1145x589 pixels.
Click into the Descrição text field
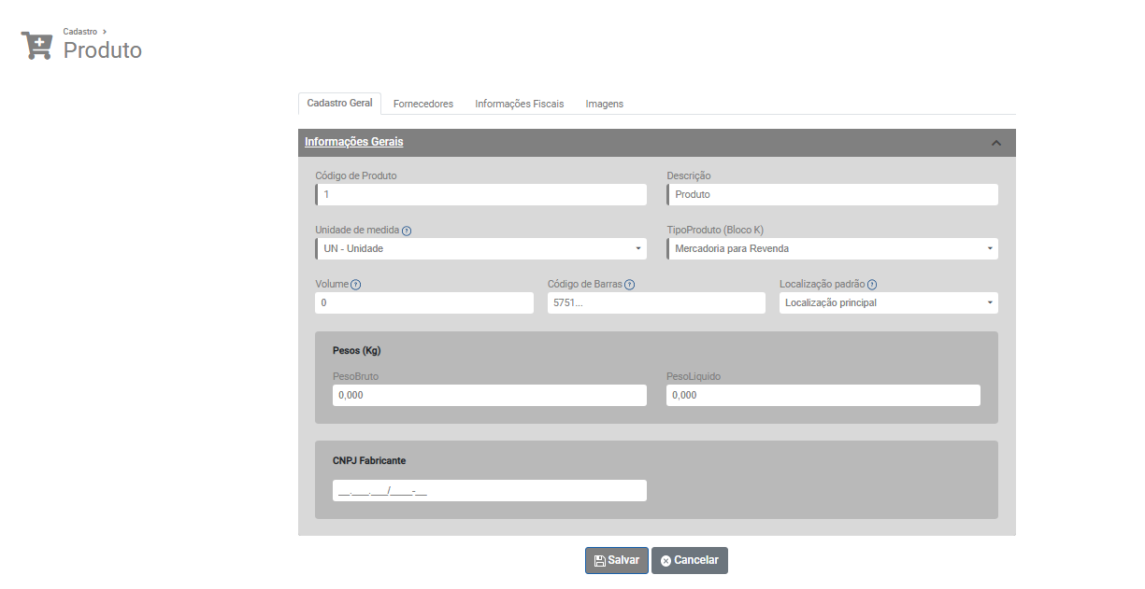tap(832, 195)
